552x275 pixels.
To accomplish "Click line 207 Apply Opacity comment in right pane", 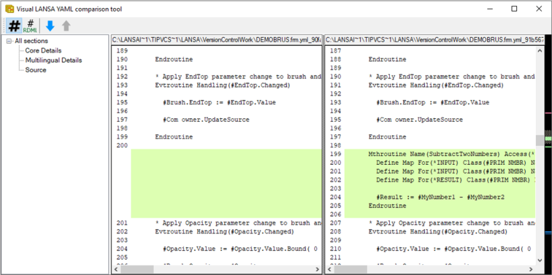I will coord(452,223).
